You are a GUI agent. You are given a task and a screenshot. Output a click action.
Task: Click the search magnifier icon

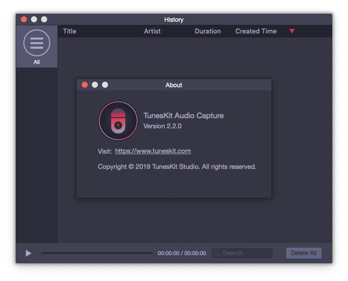[x=217, y=253]
